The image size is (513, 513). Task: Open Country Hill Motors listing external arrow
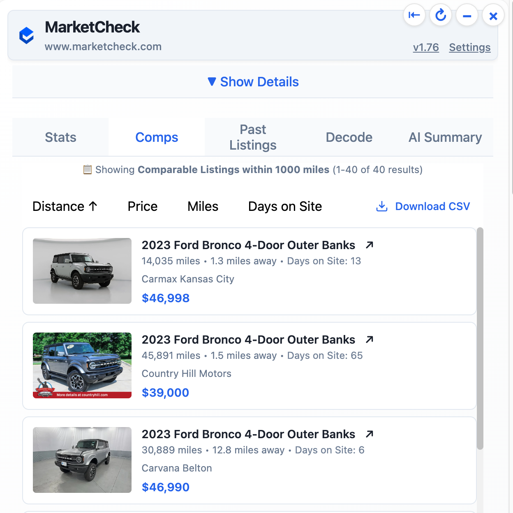tap(370, 340)
